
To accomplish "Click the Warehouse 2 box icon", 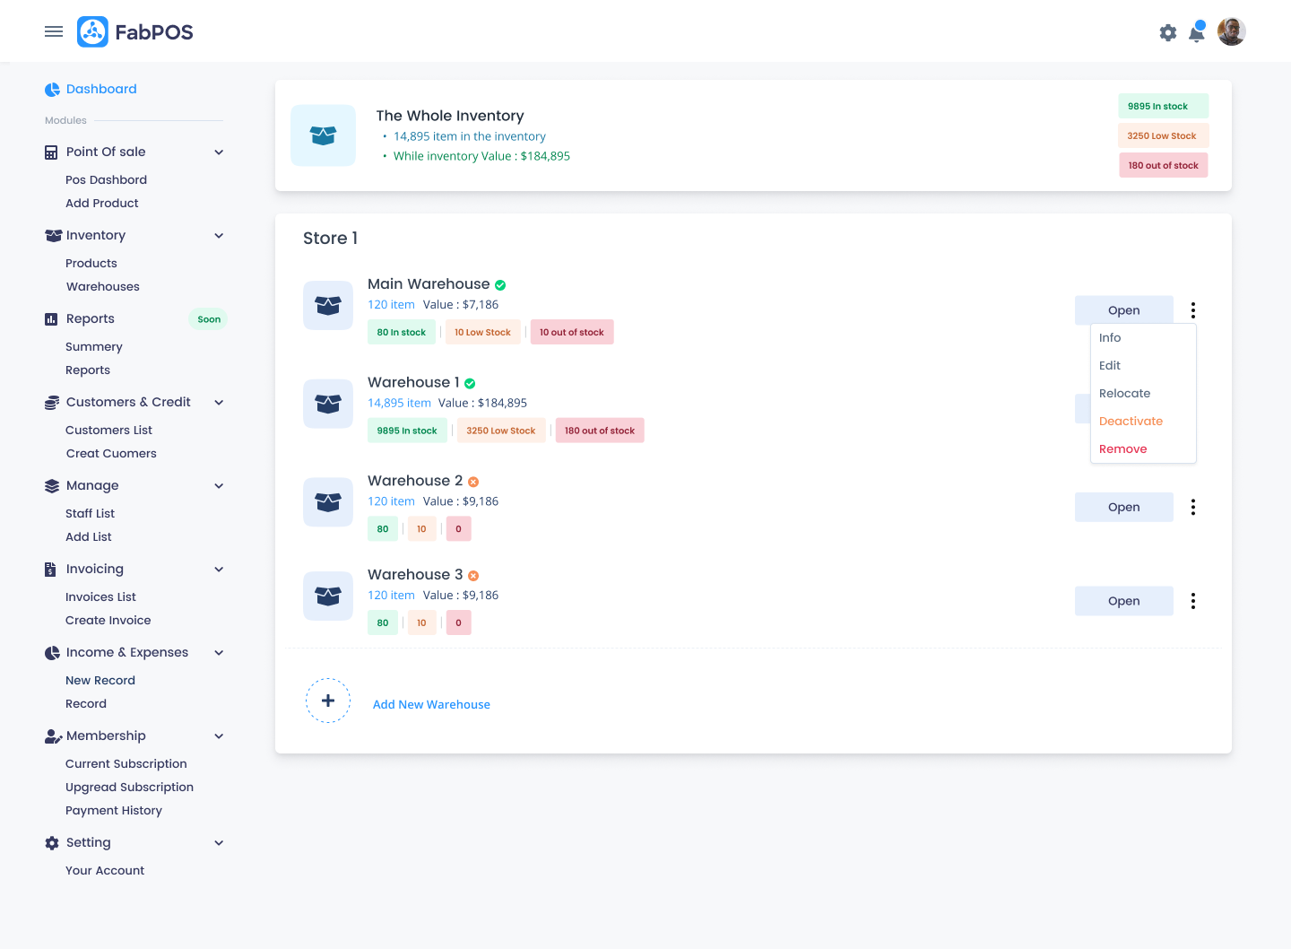I will tap(328, 502).
